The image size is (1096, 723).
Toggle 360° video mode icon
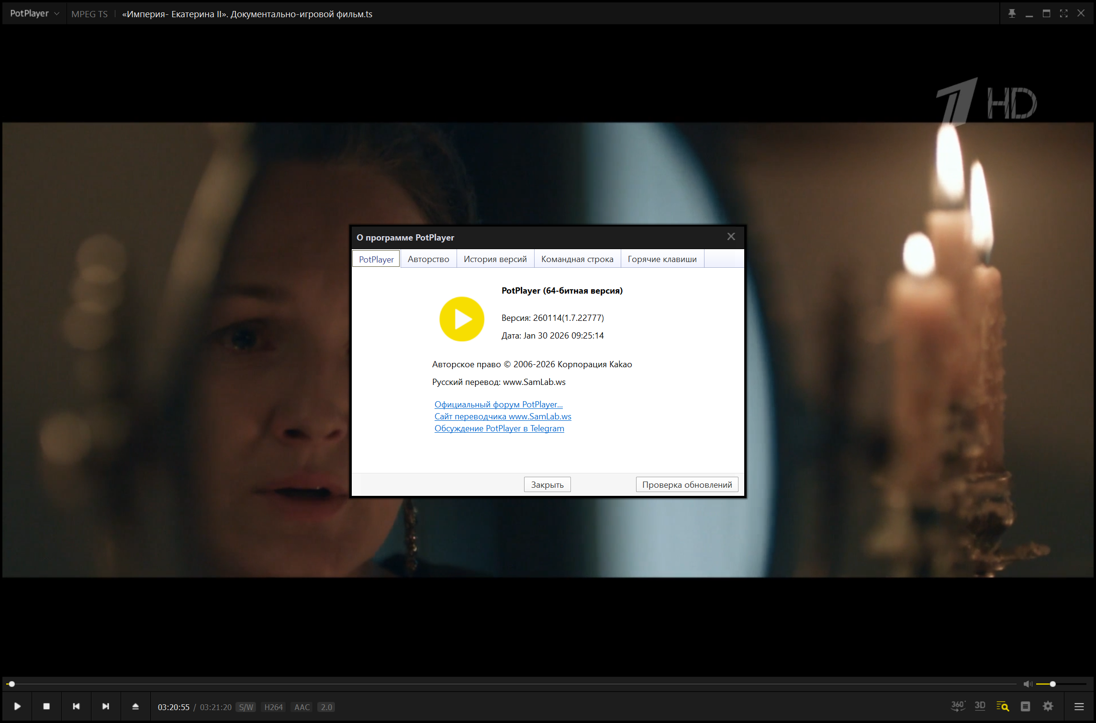[958, 706]
